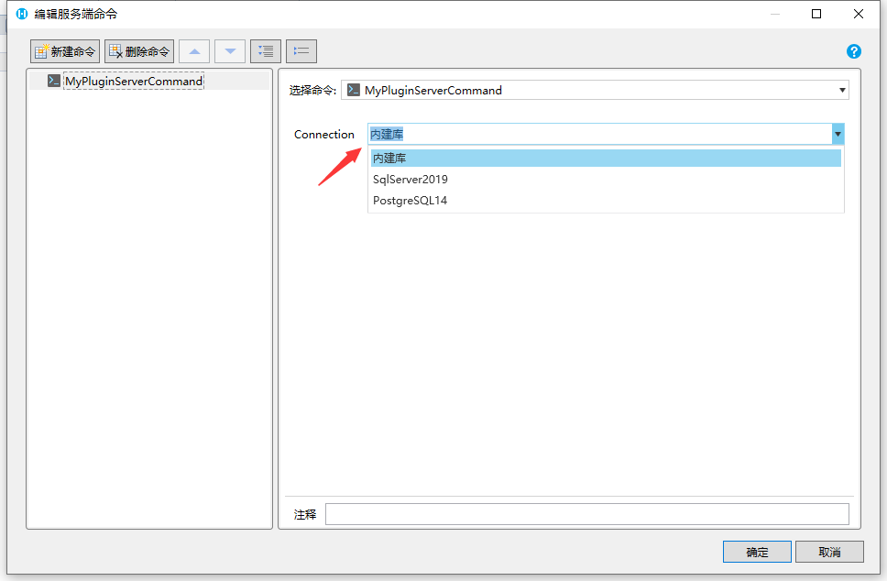This screenshot has height=581, width=887.
Task: Toggle the Connection combo box arrow
Action: coord(838,134)
